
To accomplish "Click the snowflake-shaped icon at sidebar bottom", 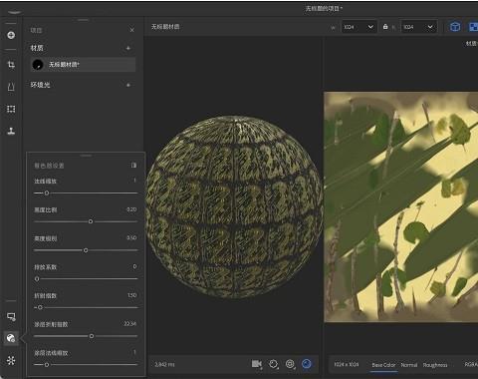I will (11, 360).
